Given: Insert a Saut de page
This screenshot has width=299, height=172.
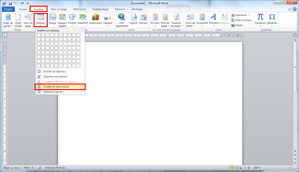Looking at the screenshot, I should click(x=28, y=20).
